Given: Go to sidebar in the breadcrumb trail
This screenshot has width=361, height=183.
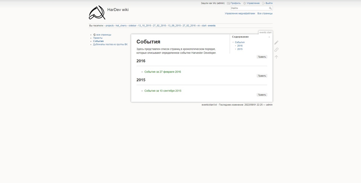Looking at the screenshot, I should point(132,26).
